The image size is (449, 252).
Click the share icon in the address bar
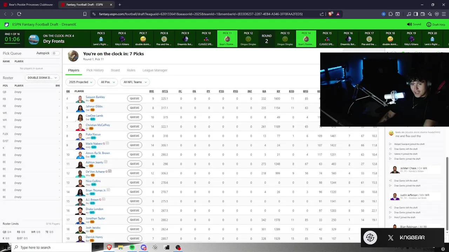(322, 14)
